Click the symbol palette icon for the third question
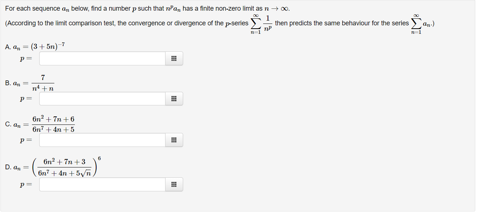The width and height of the screenshot is (494, 213). tap(174, 140)
